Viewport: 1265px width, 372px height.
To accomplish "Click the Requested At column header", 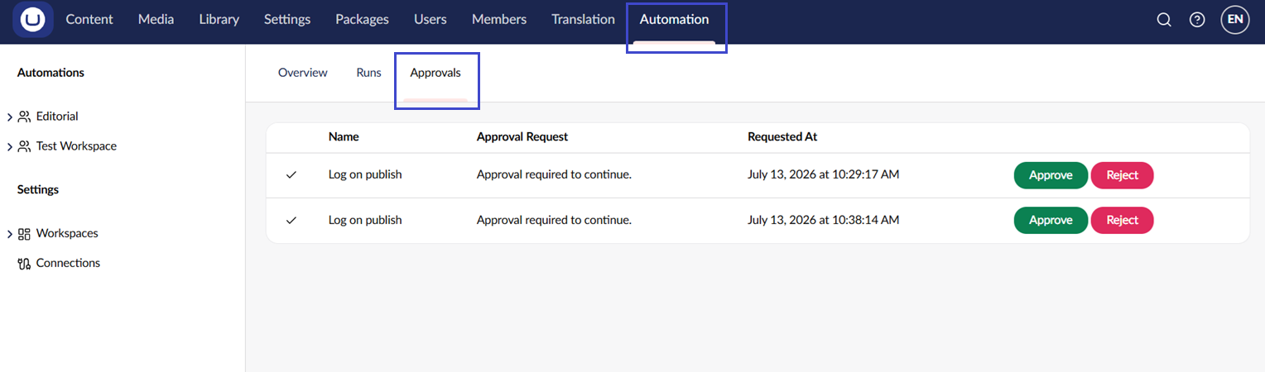I will (x=782, y=137).
